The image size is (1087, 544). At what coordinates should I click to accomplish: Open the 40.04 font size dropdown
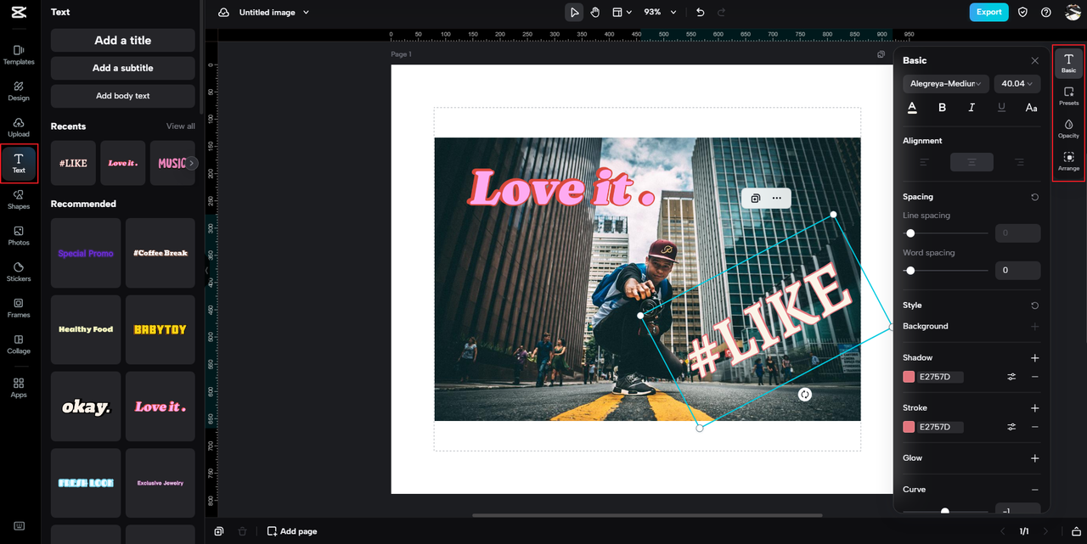point(1017,83)
